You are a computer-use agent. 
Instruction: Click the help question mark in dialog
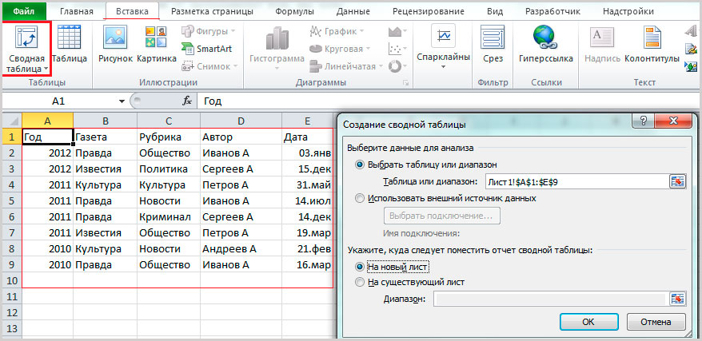coord(644,121)
